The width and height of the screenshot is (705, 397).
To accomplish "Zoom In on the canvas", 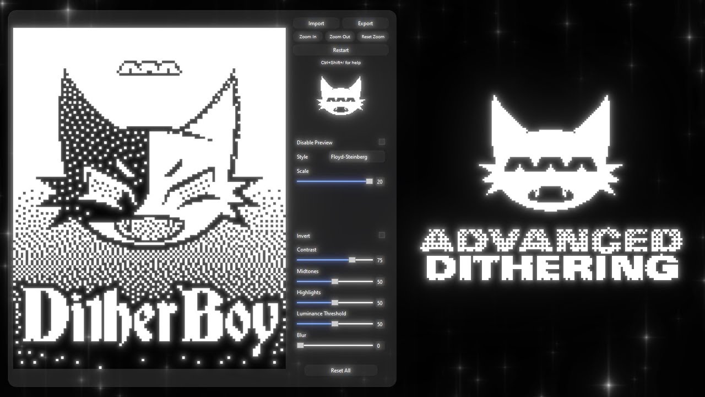I will [x=308, y=36].
